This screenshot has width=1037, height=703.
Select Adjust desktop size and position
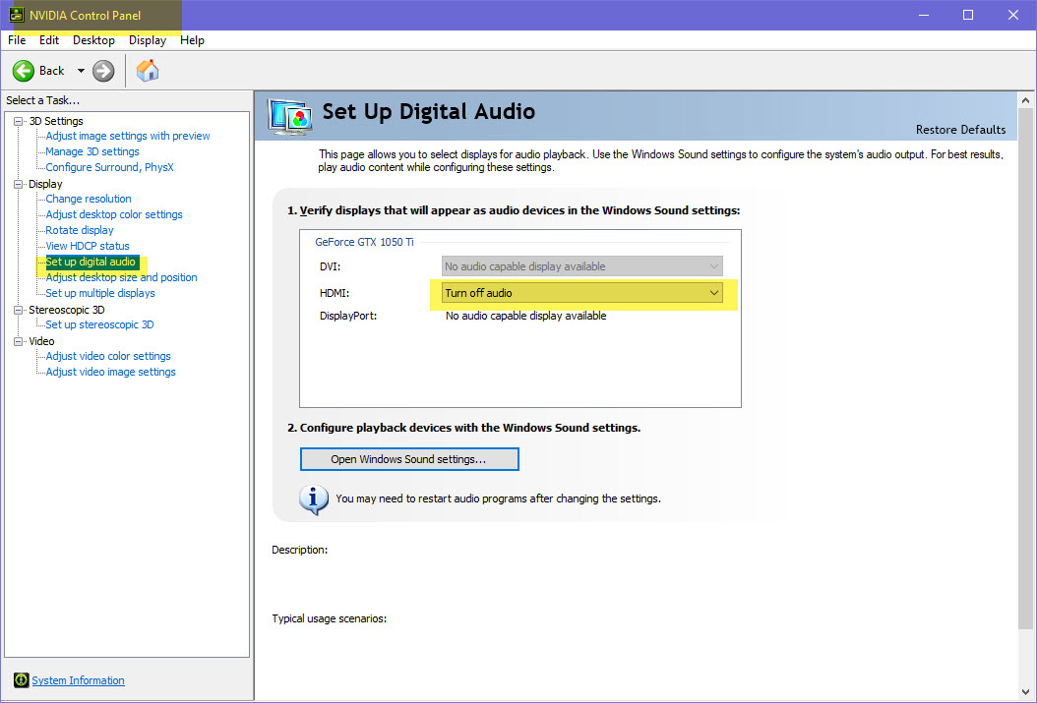tap(121, 277)
